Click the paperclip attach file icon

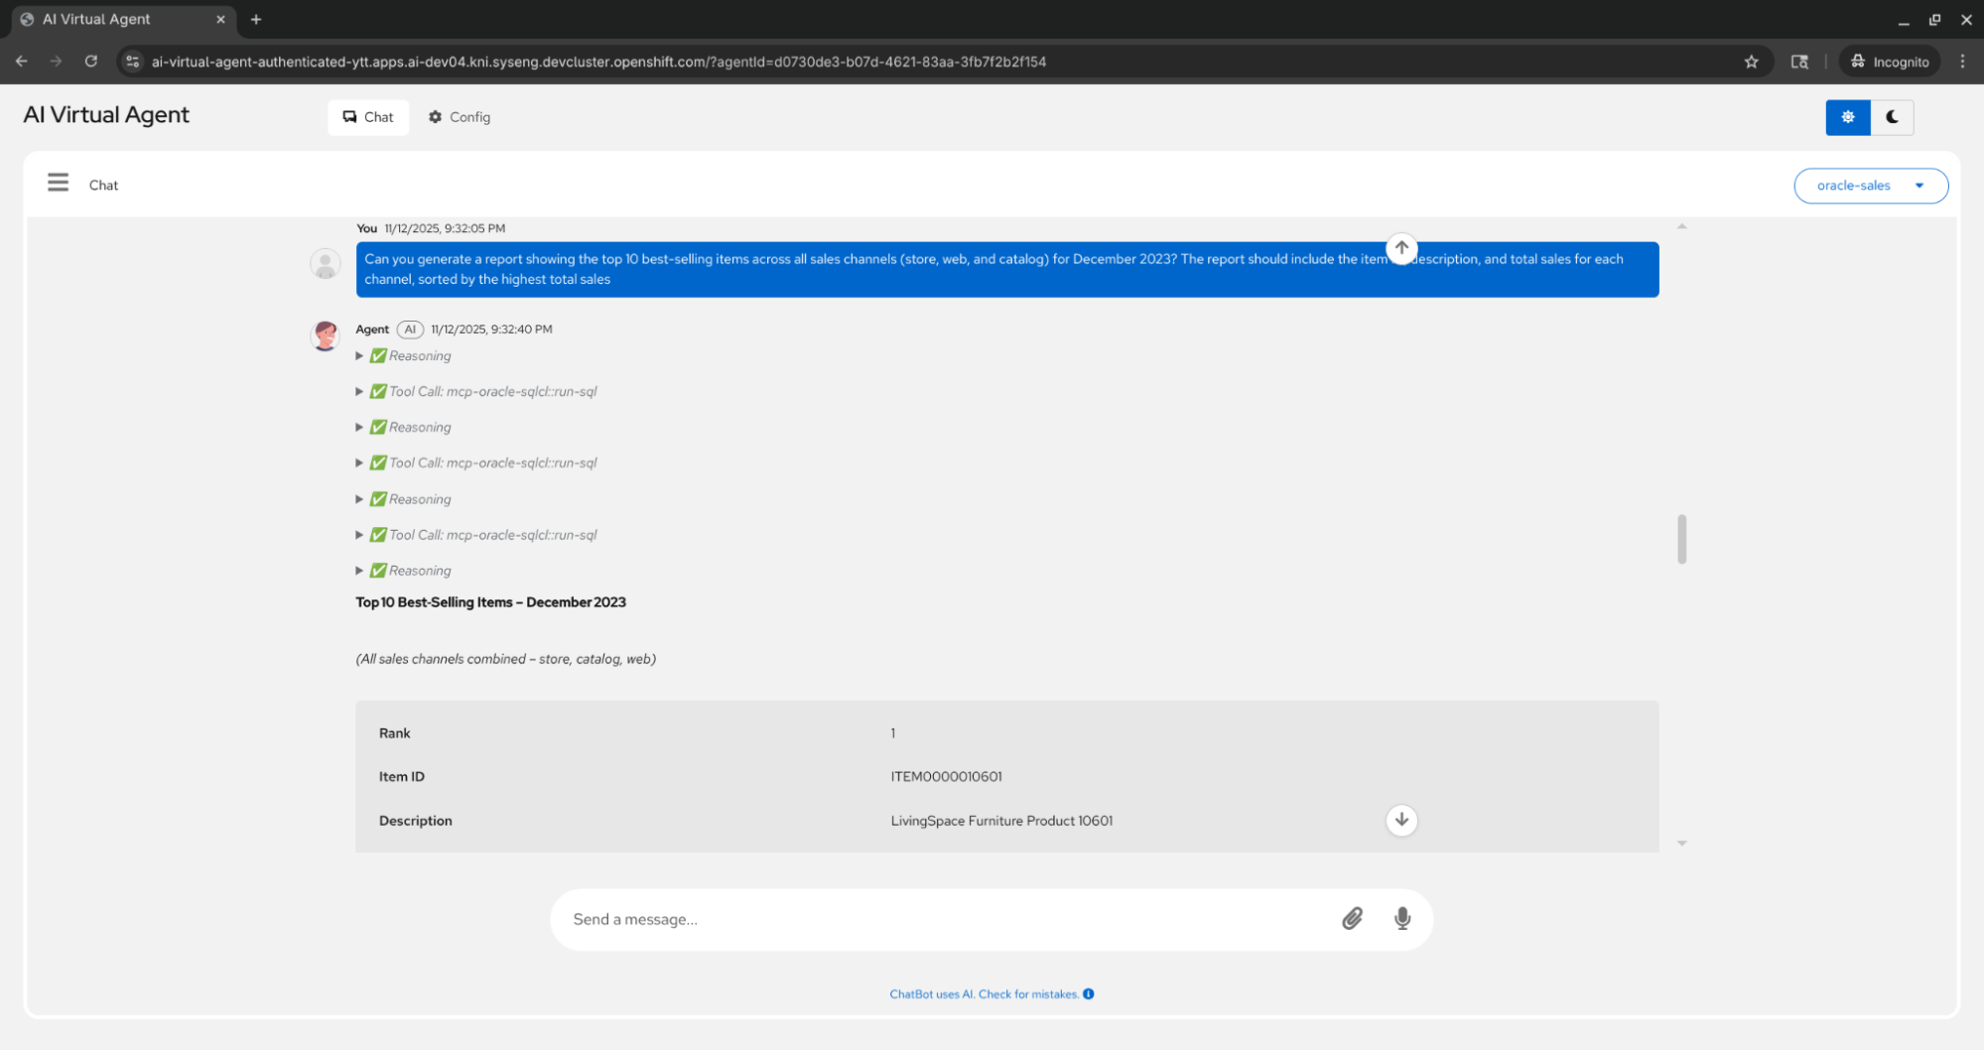1352,919
